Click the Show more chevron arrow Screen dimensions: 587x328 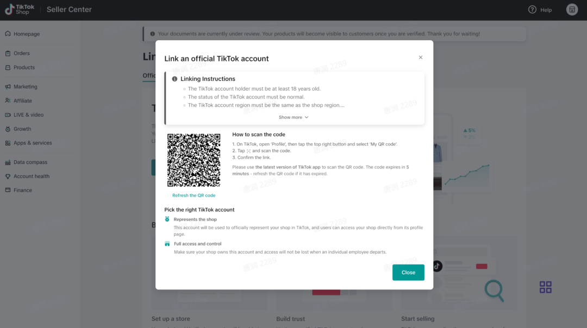click(x=307, y=117)
